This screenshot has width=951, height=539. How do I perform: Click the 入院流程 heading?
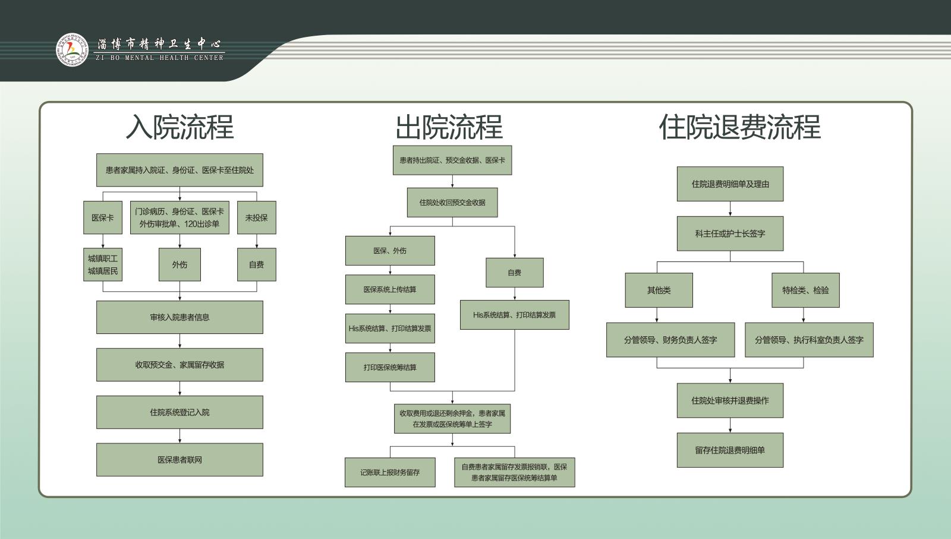180,127
